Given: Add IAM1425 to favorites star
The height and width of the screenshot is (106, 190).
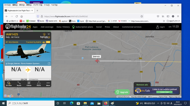Looking at the screenshot, I should (x=44, y=34).
